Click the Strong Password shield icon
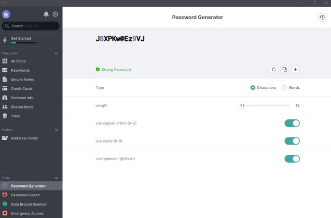The width and height of the screenshot is (331, 218). tap(98, 69)
